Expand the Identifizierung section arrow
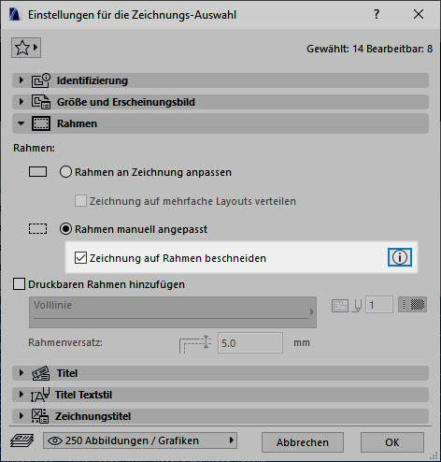The image size is (441, 462). point(21,80)
